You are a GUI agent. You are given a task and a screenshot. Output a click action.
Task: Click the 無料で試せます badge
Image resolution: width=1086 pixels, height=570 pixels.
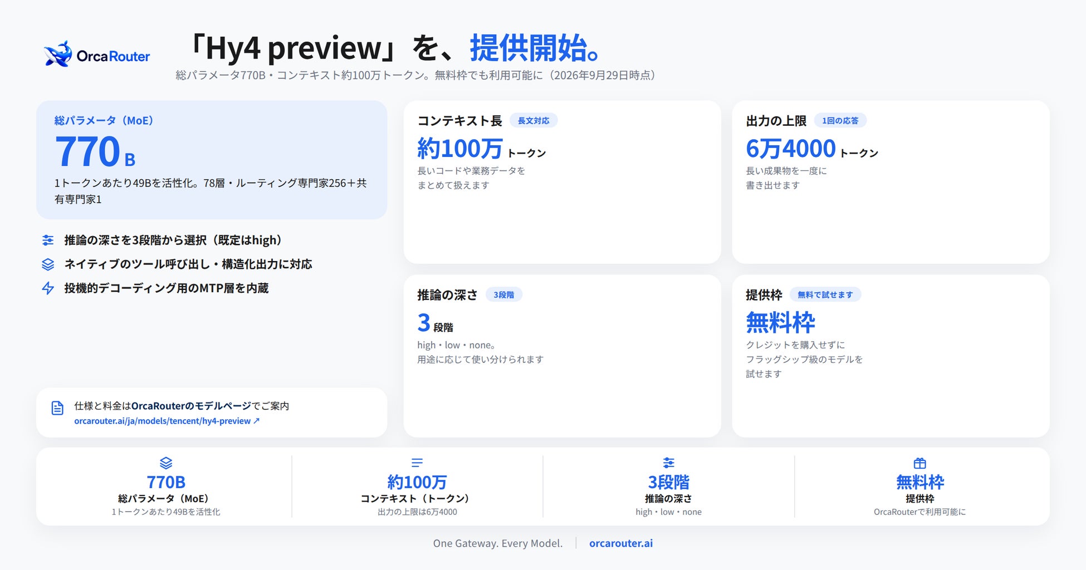pyautogui.click(x=825, y=295)
